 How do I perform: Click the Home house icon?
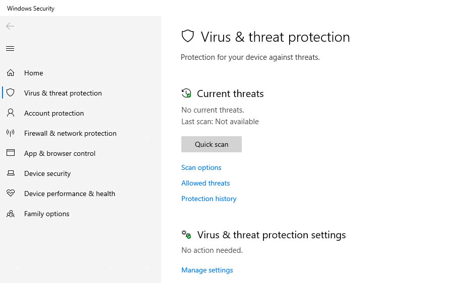point(10,73)
